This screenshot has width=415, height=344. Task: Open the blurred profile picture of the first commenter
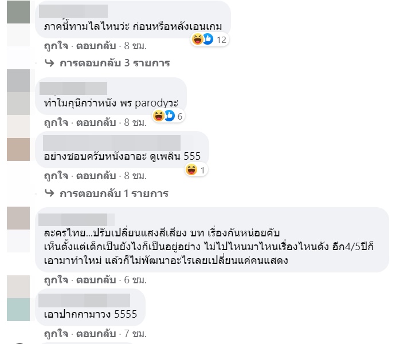[x=18, y=12]
